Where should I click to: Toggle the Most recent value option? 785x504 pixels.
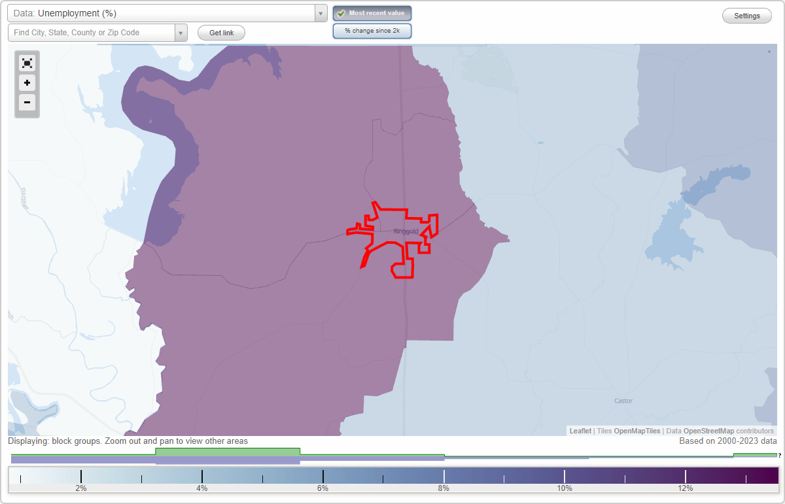pyautogui.click(x=372, y=13)
